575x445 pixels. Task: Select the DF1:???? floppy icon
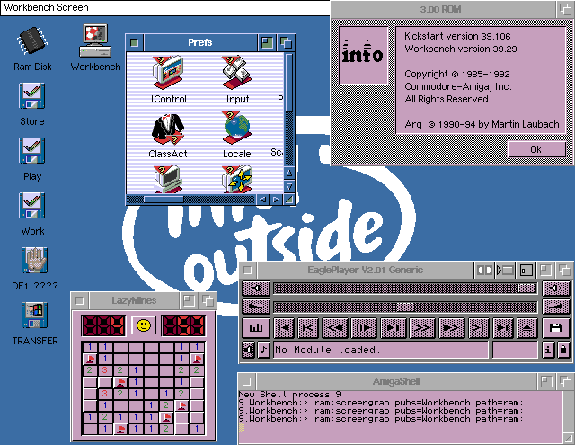coord(34,260)
